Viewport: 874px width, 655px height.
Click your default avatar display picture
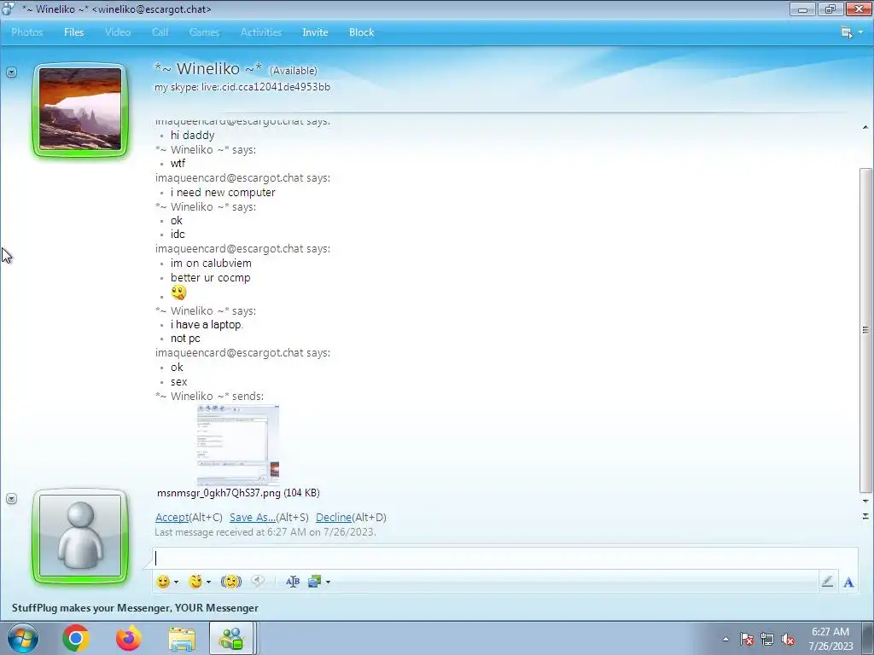(80, 536)
